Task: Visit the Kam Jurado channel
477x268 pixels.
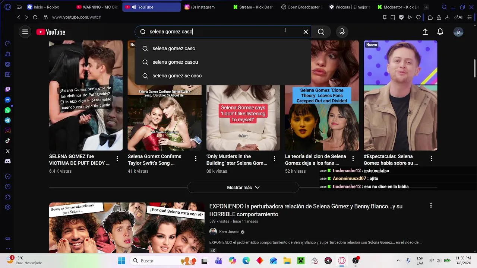Action: (x=229, y=232)
